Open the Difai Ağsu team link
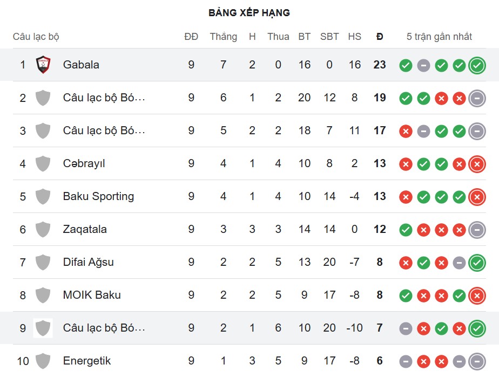 pyautogui.click(x=88, y=262)
